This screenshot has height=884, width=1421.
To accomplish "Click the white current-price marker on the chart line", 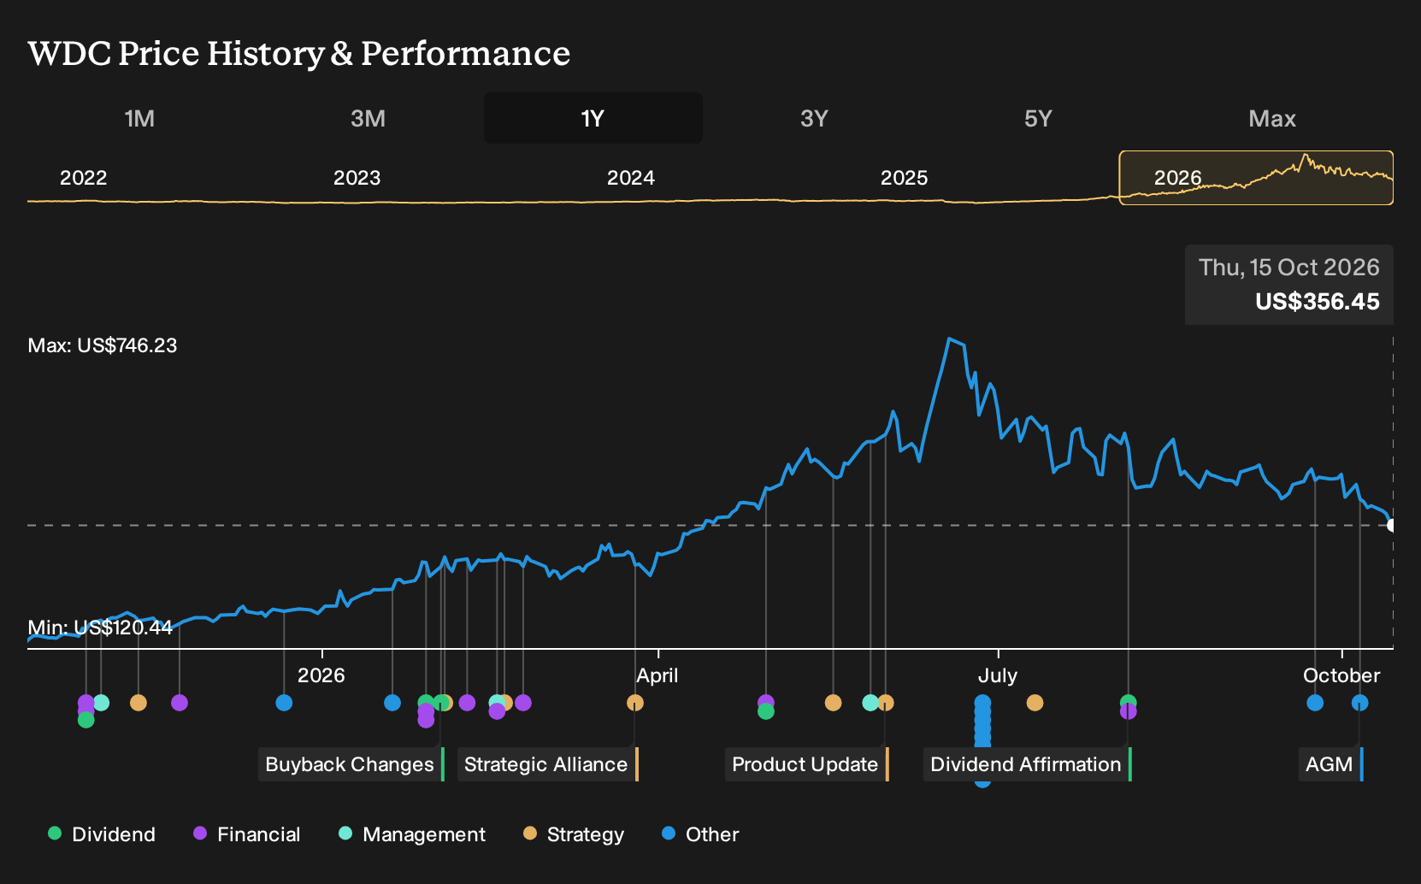I will 1392,525.
